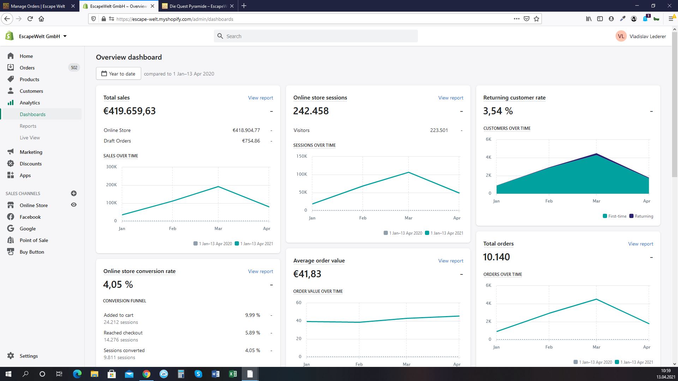This screenshot has height=381, width=678.
Task: Open Marketing via the megaphone icon
Action: pyautogui.click(x=11, y=152)
